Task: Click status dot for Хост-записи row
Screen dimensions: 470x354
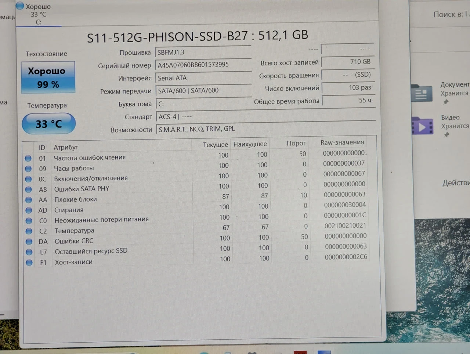Action: [x=29, y=263]
